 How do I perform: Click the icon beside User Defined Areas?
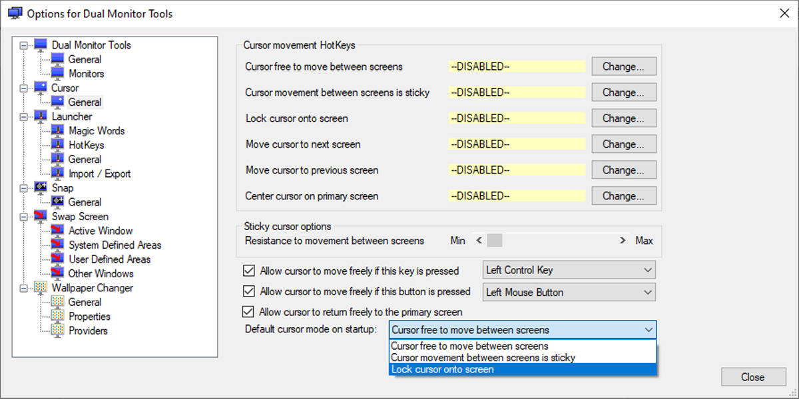tap(58, 259)
